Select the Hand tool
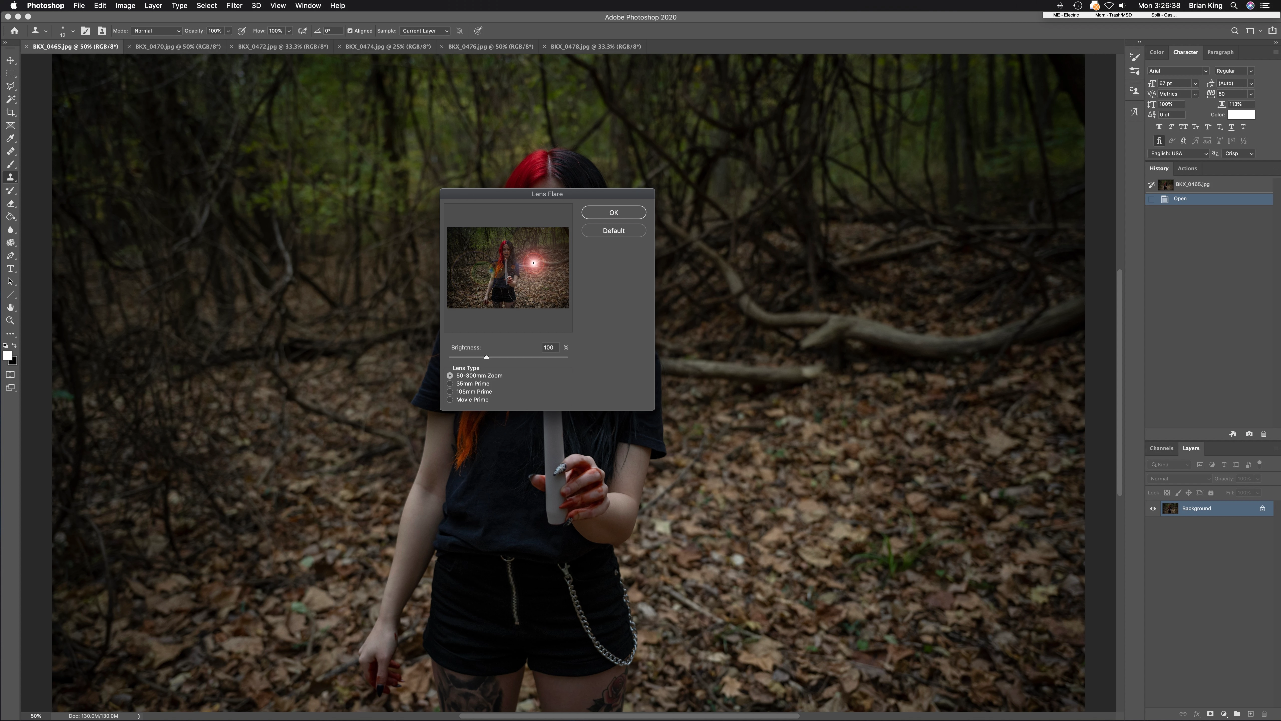The image size is (1281, 721). [x=10, y=307]
